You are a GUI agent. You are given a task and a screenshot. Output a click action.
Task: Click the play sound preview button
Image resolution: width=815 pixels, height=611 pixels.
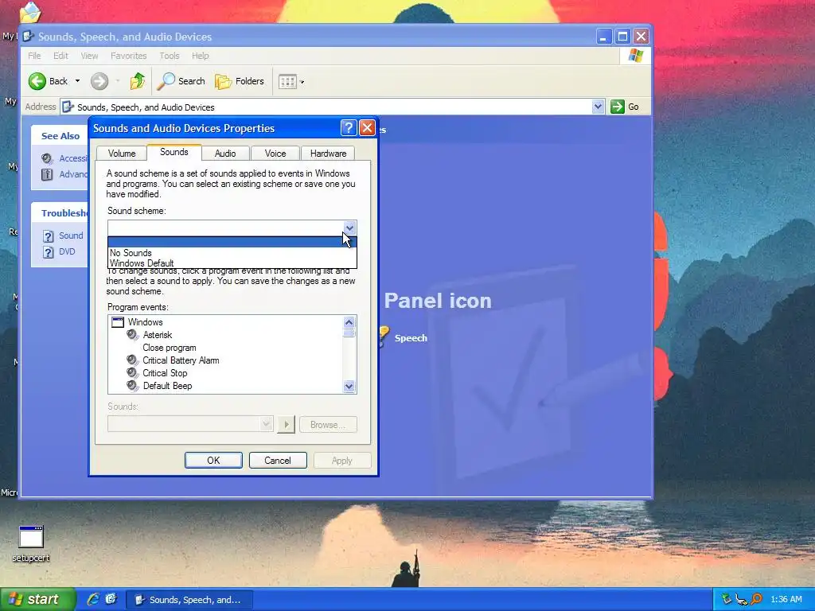click(x=286, y=425)
